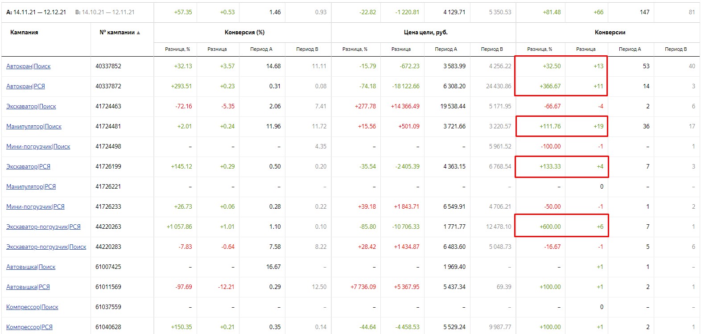The height and width of the screenshot is (334, 701).
Task: Click campaign number 44220283
Action: coord(108,247)
